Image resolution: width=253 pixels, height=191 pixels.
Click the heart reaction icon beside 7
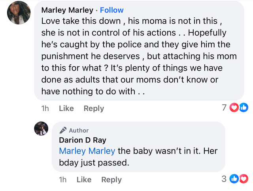click(x=234, y=108)
